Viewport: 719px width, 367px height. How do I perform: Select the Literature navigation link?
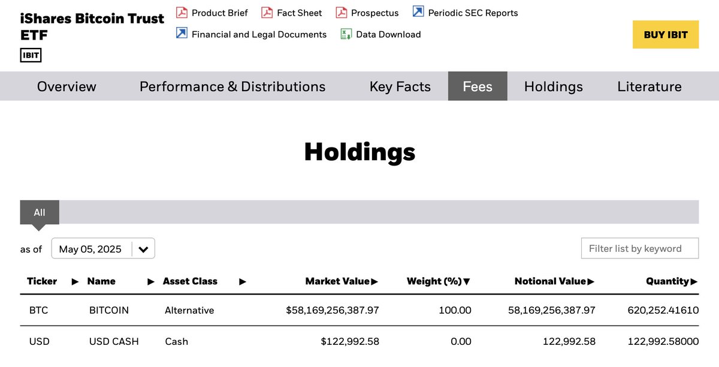coord(649,86)
